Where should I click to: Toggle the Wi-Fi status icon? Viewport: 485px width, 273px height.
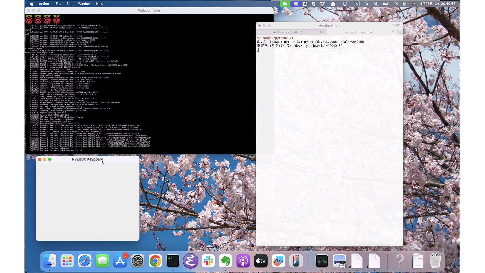pos(396,4)
